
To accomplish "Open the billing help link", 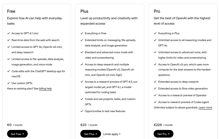I will (x=45, y=89).
